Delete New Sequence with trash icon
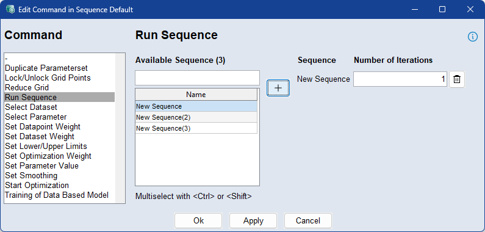Screen dimensions: 485x232 coord(457,79)
